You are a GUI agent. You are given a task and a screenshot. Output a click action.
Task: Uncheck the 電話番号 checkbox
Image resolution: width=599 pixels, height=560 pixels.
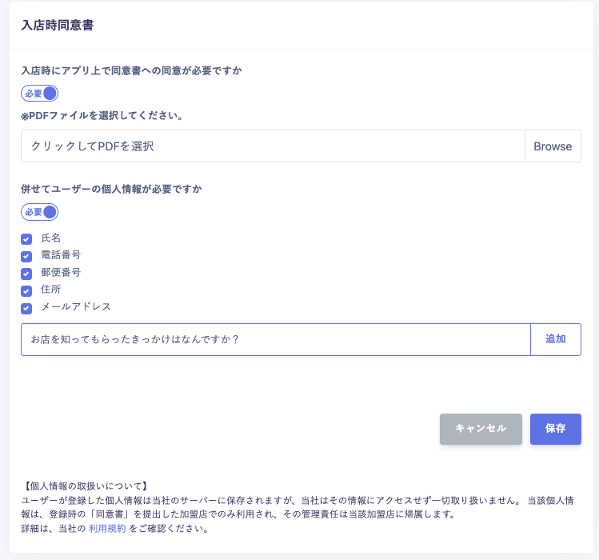point(26,256)
